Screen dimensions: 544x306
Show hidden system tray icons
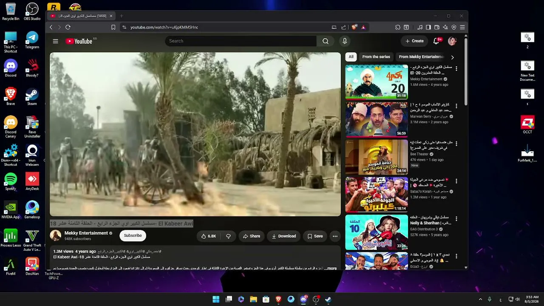(480, 299)
